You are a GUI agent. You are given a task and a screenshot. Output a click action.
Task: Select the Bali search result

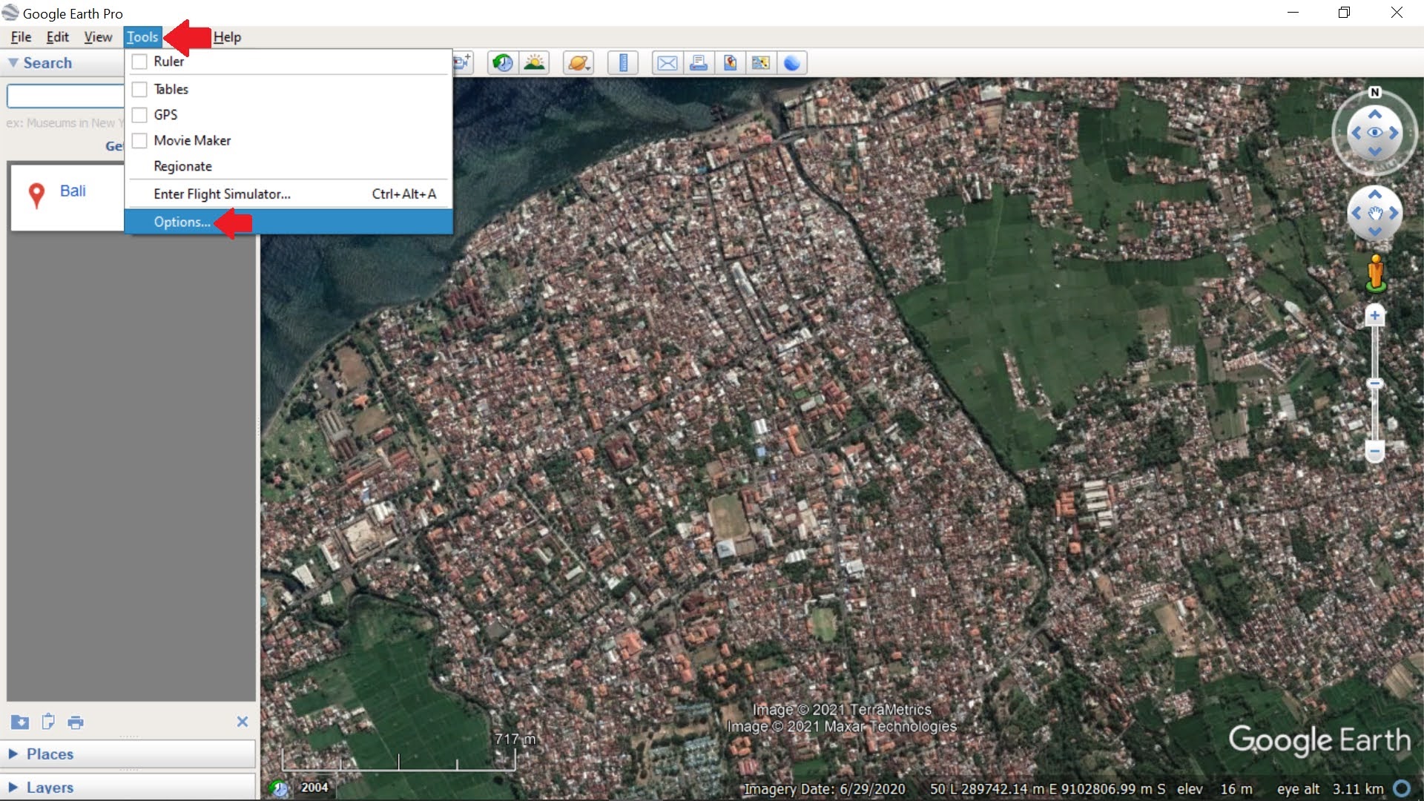(73, 191)
